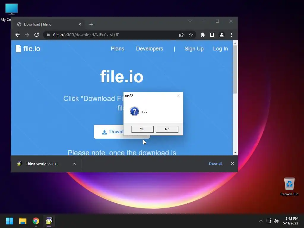This screenshot has height=228, width=304.
Task: Reload the file.io page
Action: [37, 35]
